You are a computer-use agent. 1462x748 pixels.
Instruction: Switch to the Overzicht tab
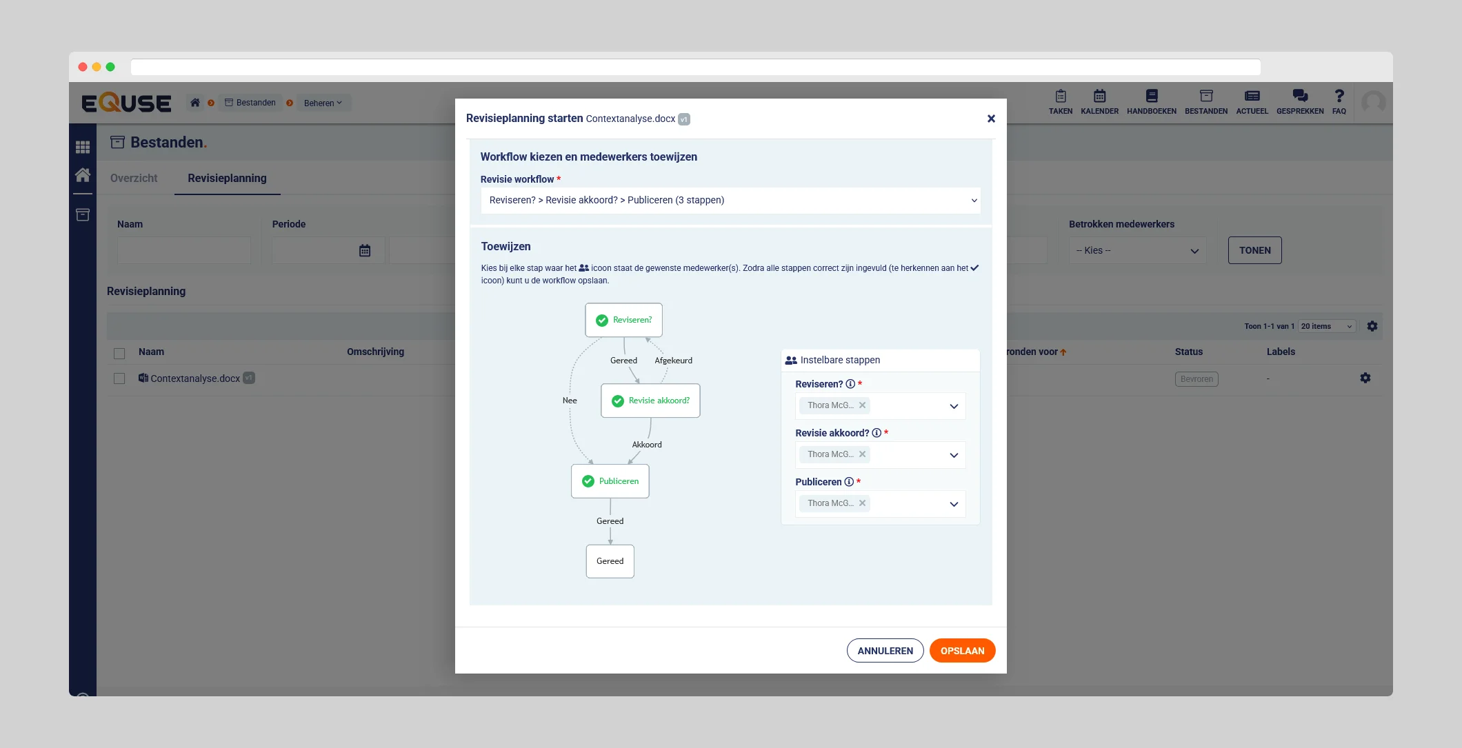134,178
